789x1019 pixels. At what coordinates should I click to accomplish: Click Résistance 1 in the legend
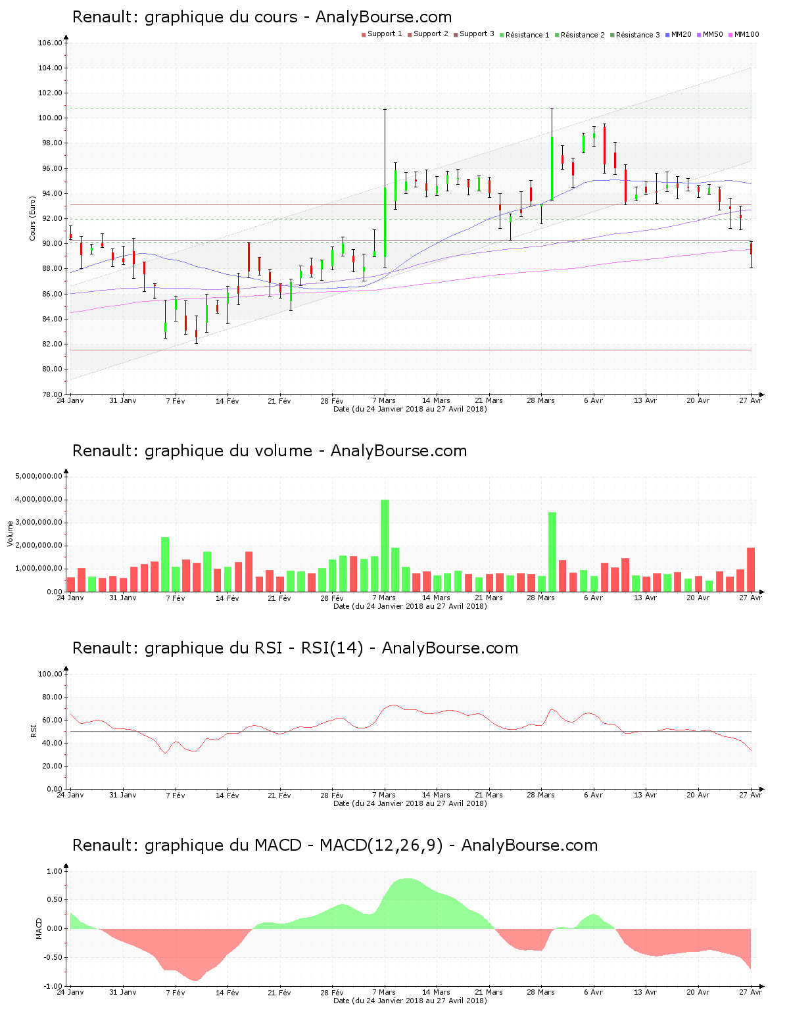525,35
